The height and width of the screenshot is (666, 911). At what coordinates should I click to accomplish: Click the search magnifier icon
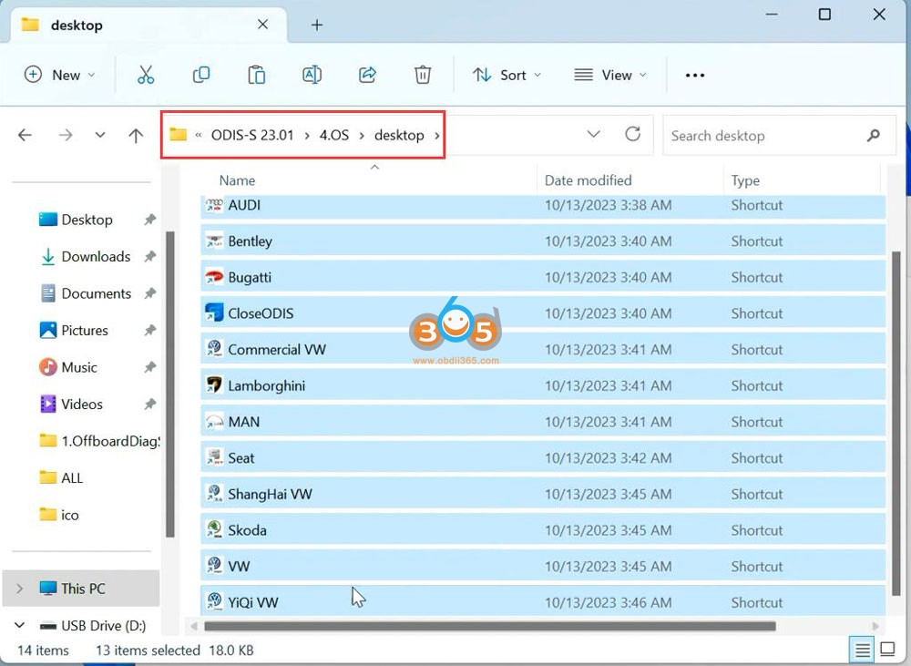click(x=873, y=136)
